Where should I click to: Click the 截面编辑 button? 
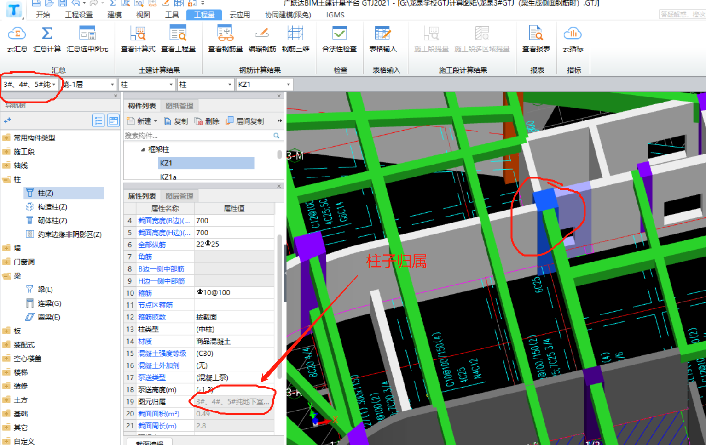pyautogui.click(x=150, y=442)
